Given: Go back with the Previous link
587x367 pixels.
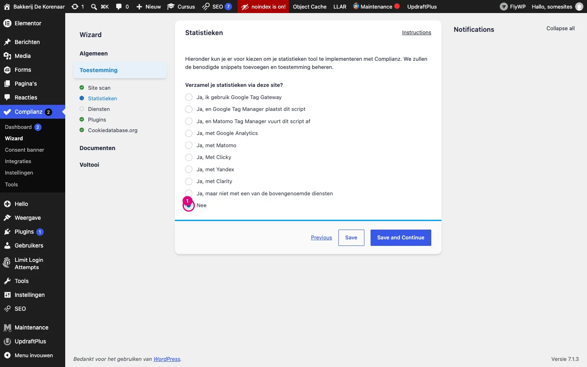Looking at the screenshot, I should coord(322,238).
